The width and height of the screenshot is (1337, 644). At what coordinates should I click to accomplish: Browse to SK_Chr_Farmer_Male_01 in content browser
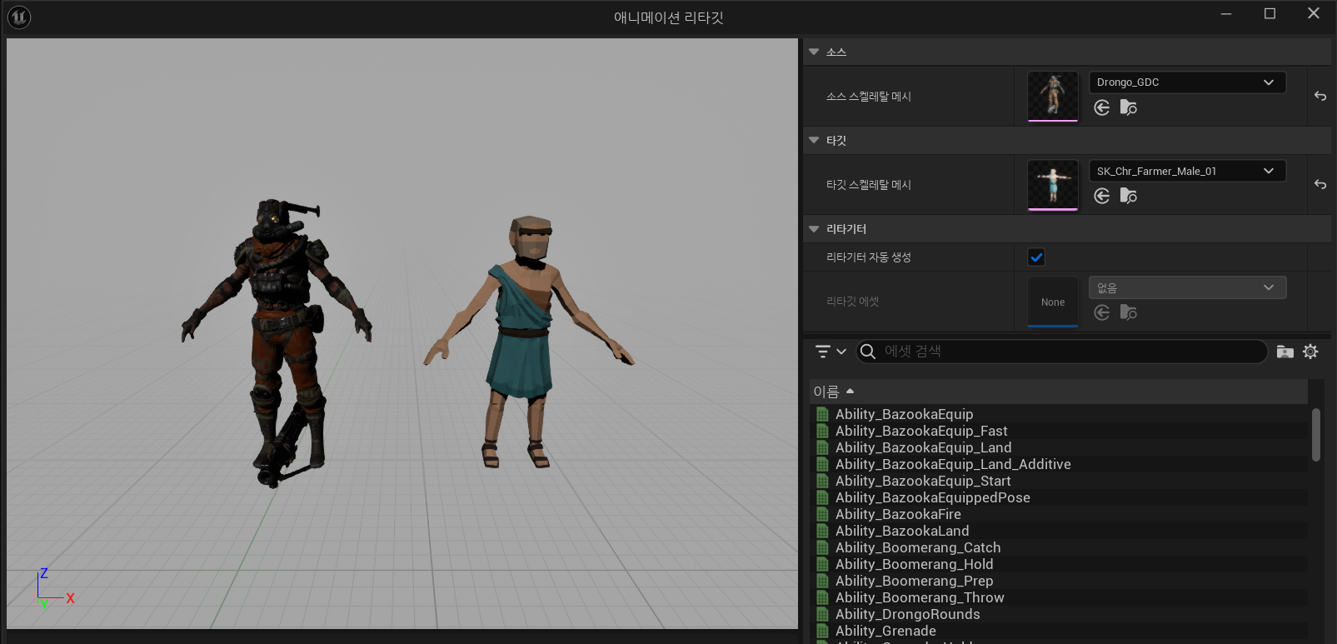(x=1129, y=196)
